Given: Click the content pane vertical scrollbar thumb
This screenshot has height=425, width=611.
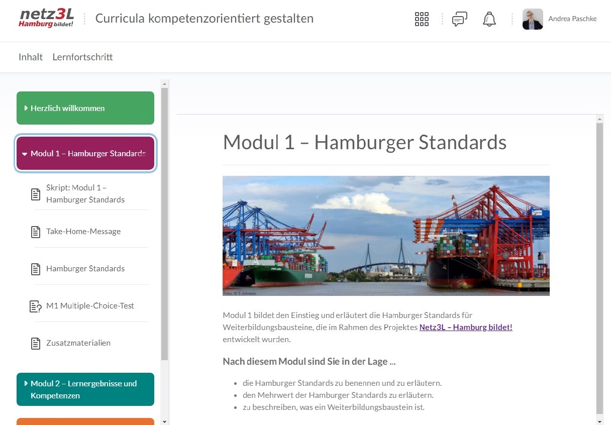Looking at the screenshot, I should (x=599, y=268).
